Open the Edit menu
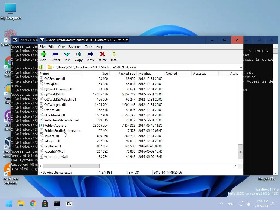 (x=51, y=47)
